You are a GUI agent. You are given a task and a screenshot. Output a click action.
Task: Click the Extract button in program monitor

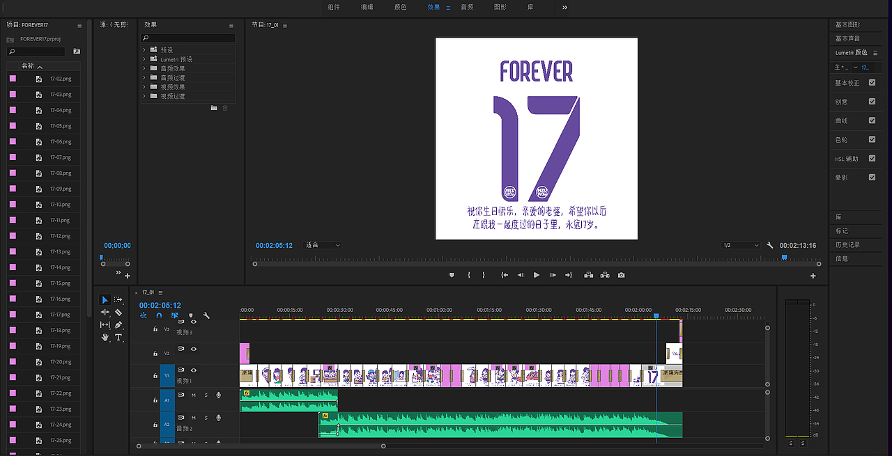click(x=605, y=275)
